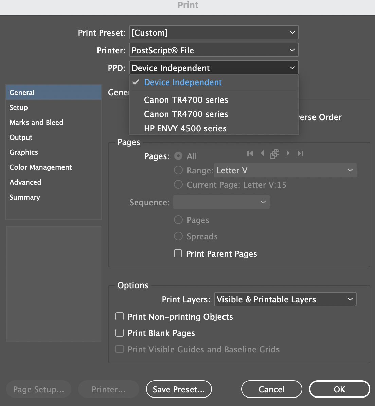Open the Print Layers dropdown
Screen dimensions: 375x406
(x=285, y=299)
